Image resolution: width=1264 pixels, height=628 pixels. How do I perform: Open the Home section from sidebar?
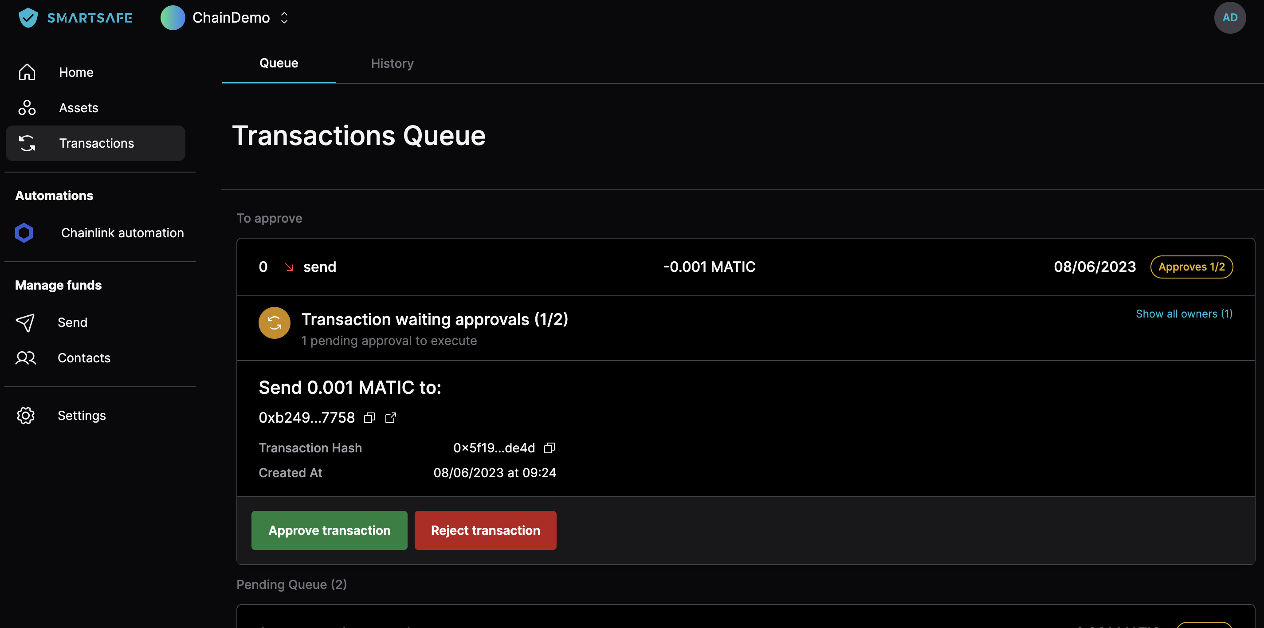click(x=76, y=72)
